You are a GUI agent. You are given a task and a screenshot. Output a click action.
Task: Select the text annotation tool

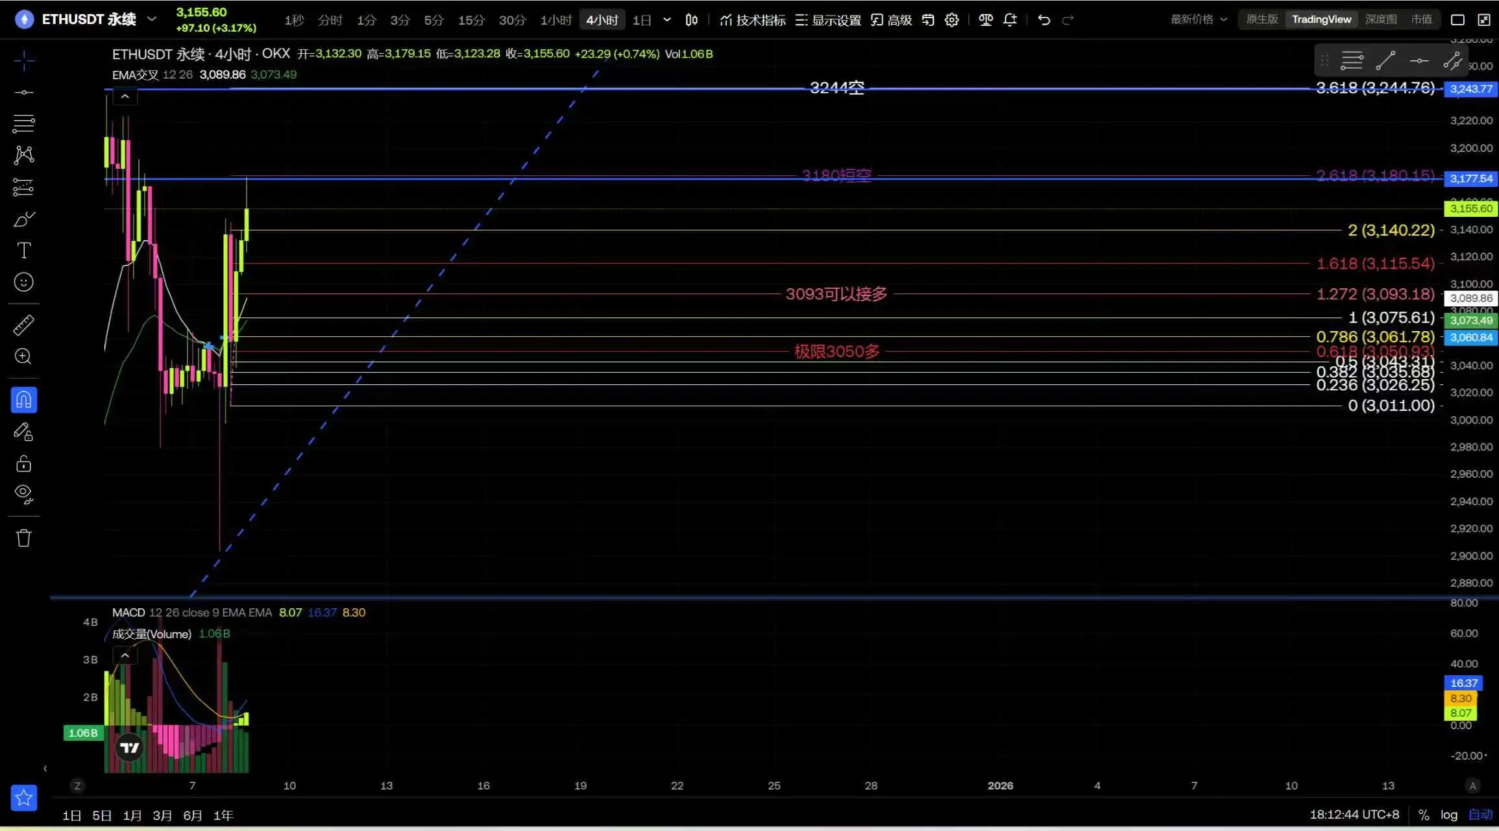(23, 251)
